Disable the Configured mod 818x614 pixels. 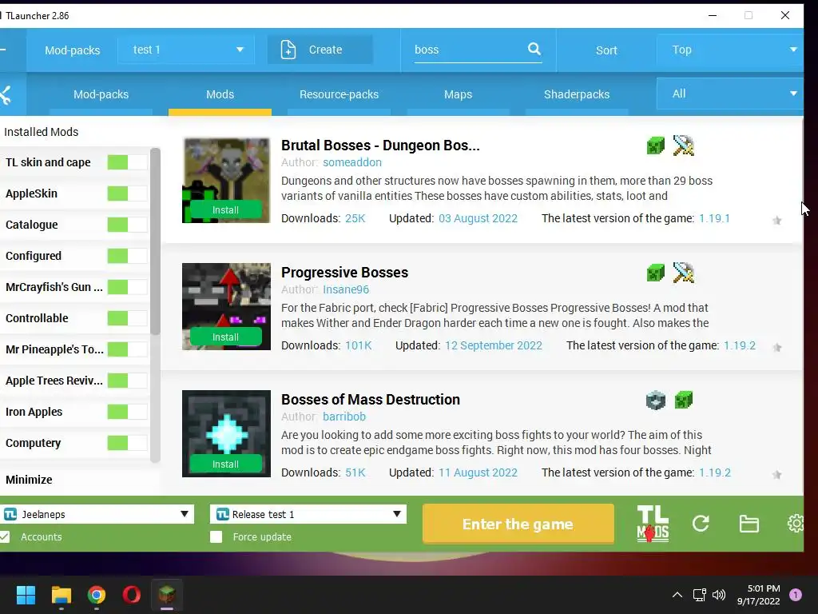coord(127,256)
